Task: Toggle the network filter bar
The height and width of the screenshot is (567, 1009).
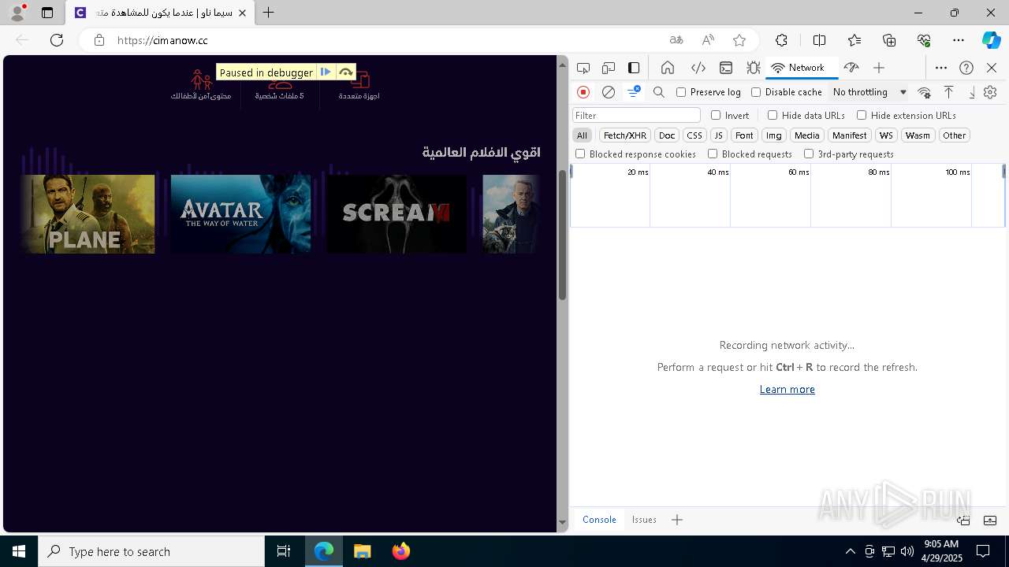Action: [x=634, y=92]
